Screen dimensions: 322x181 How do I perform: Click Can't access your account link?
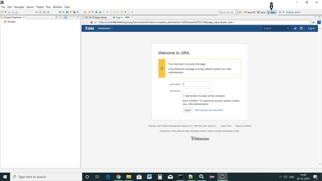click(x=209, y=110)
